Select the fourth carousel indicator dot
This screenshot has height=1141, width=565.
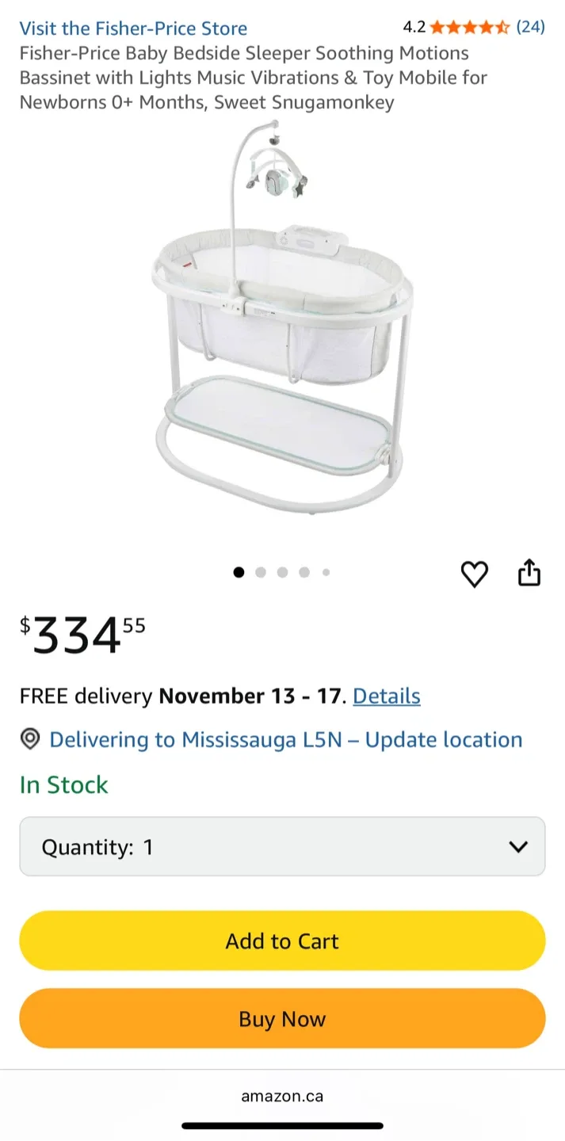click(304, 572)
